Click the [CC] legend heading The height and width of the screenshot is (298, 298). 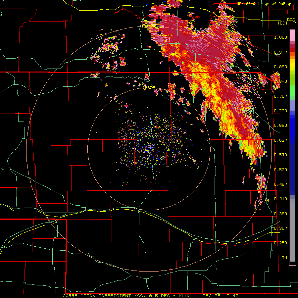(x=283, y=23)
